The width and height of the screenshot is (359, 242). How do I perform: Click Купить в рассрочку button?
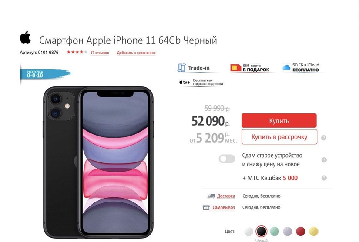pos(279,137)
